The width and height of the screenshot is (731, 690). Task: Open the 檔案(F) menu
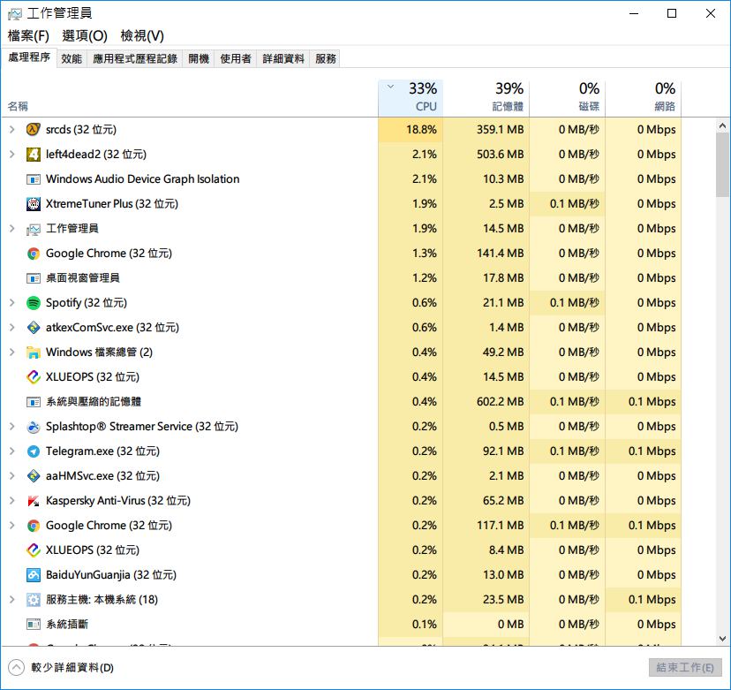click(28, 36)
